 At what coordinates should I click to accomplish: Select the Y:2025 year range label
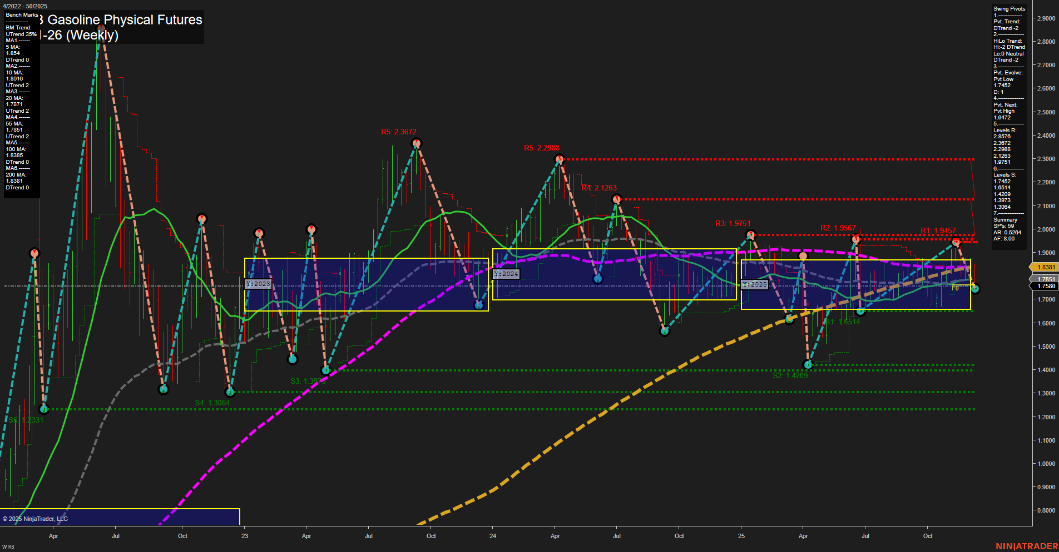754,284
